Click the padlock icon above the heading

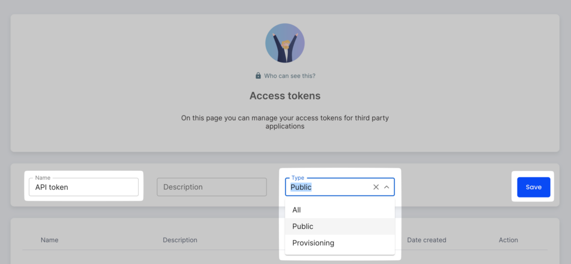(258, 75)
